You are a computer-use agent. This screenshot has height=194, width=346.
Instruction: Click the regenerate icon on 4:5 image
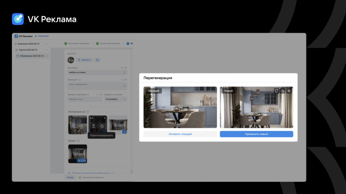102,126
